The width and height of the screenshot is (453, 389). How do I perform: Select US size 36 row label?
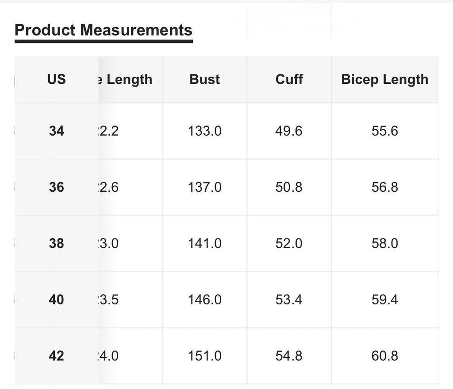(56, 187)
